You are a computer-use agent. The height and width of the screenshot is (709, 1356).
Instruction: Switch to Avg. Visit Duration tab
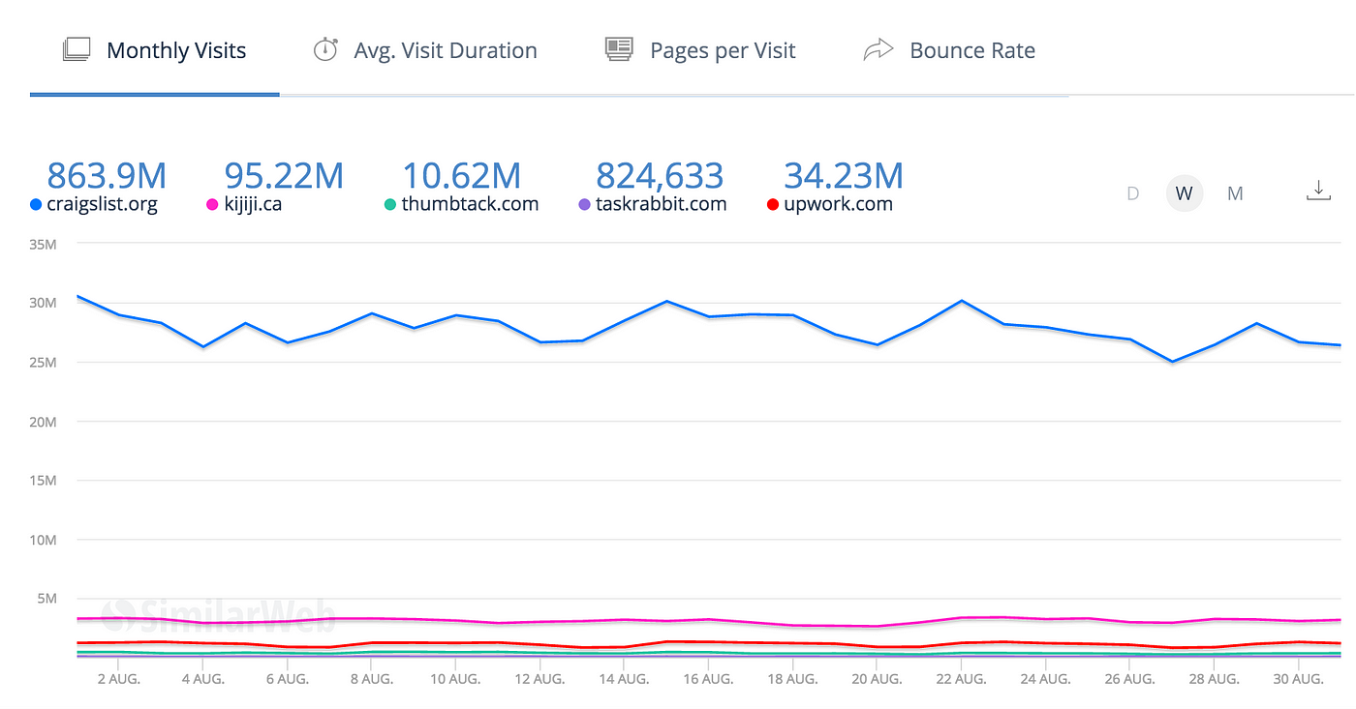[425, 50]
